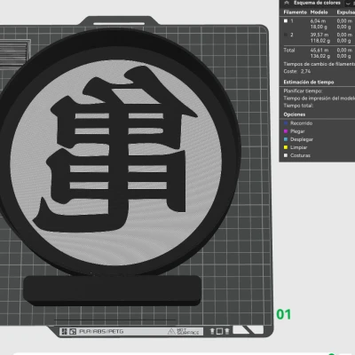Toggle the Plegar option
Screen dimensions: 355x355
click(294, 131)
